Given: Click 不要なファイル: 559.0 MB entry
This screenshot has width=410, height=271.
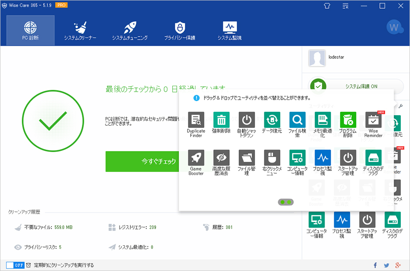Looking at the screenshot, I should click(44, 227).
